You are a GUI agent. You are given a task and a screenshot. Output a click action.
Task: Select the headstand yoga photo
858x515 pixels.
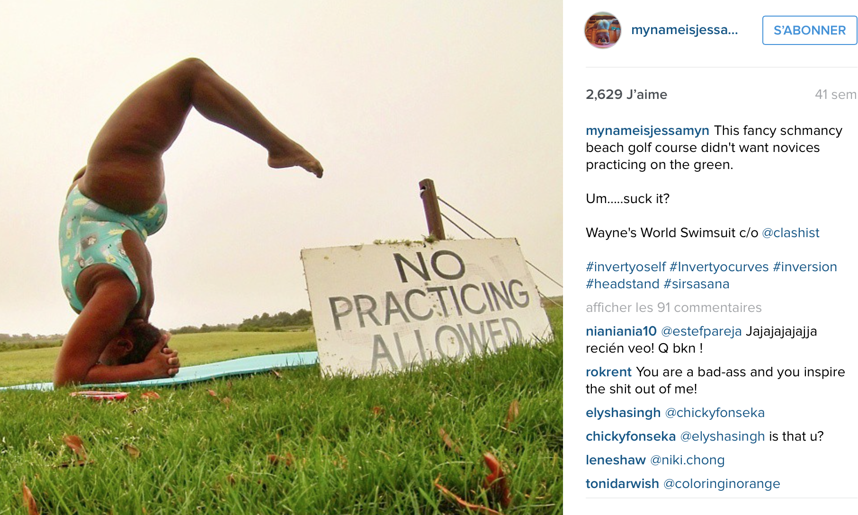pos(281,257)
